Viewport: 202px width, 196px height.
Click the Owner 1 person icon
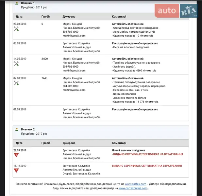[x=17, y=3]
